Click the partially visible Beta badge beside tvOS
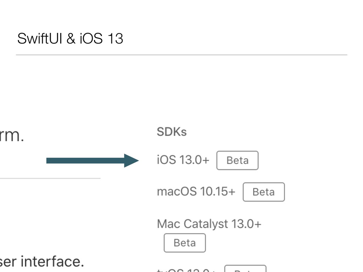Screen dimensions: 363x272 (x=245, y=269)
